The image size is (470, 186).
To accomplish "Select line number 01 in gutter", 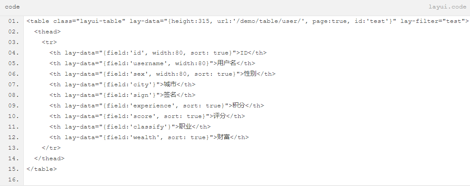I will pos(14,21).
